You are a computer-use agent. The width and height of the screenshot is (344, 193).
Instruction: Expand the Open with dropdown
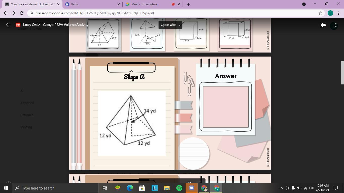click(170, 25)
